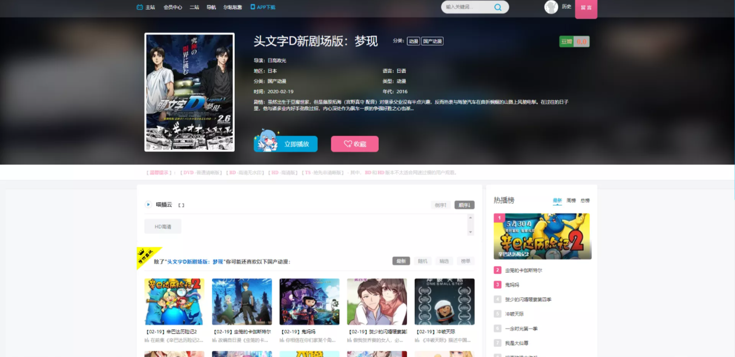Click the TV icon beside 主站

click(140, 7)
